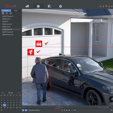113x113 pixels.
Task: Click the download icon at top right
Action: [x=109, y=6]
